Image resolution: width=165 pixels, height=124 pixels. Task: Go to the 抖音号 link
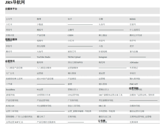[x=102, y=41]
